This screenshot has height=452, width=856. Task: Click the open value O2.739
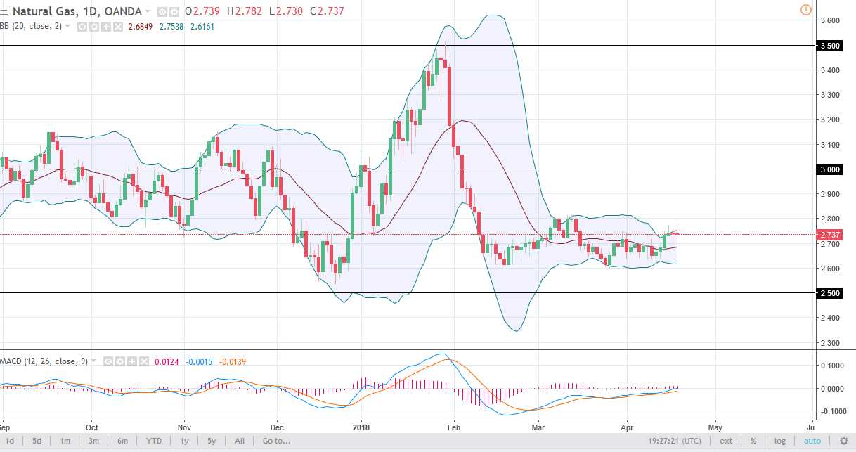tap(202, 11)
